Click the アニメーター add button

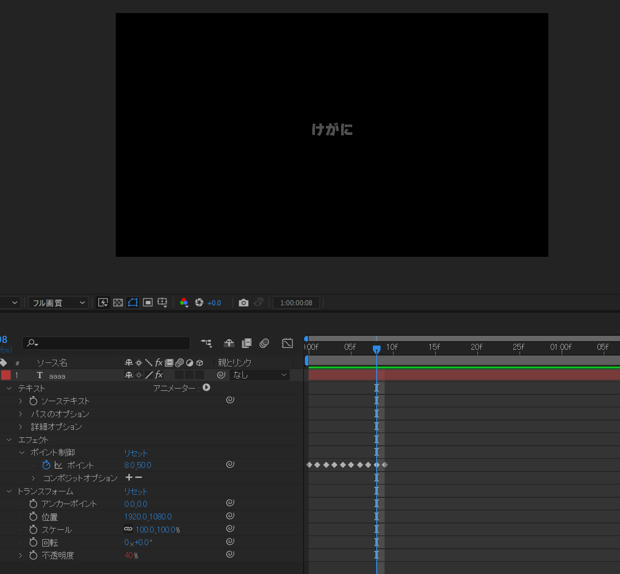point(206,388)
